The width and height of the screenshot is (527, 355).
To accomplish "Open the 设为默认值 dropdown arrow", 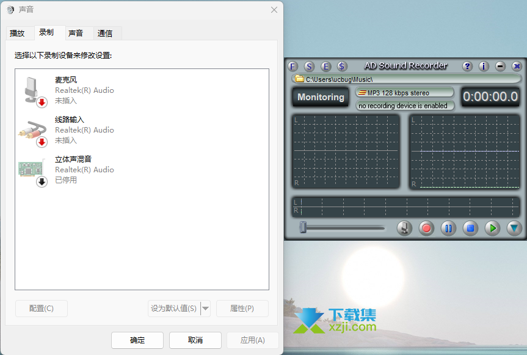I will (206, 309).
